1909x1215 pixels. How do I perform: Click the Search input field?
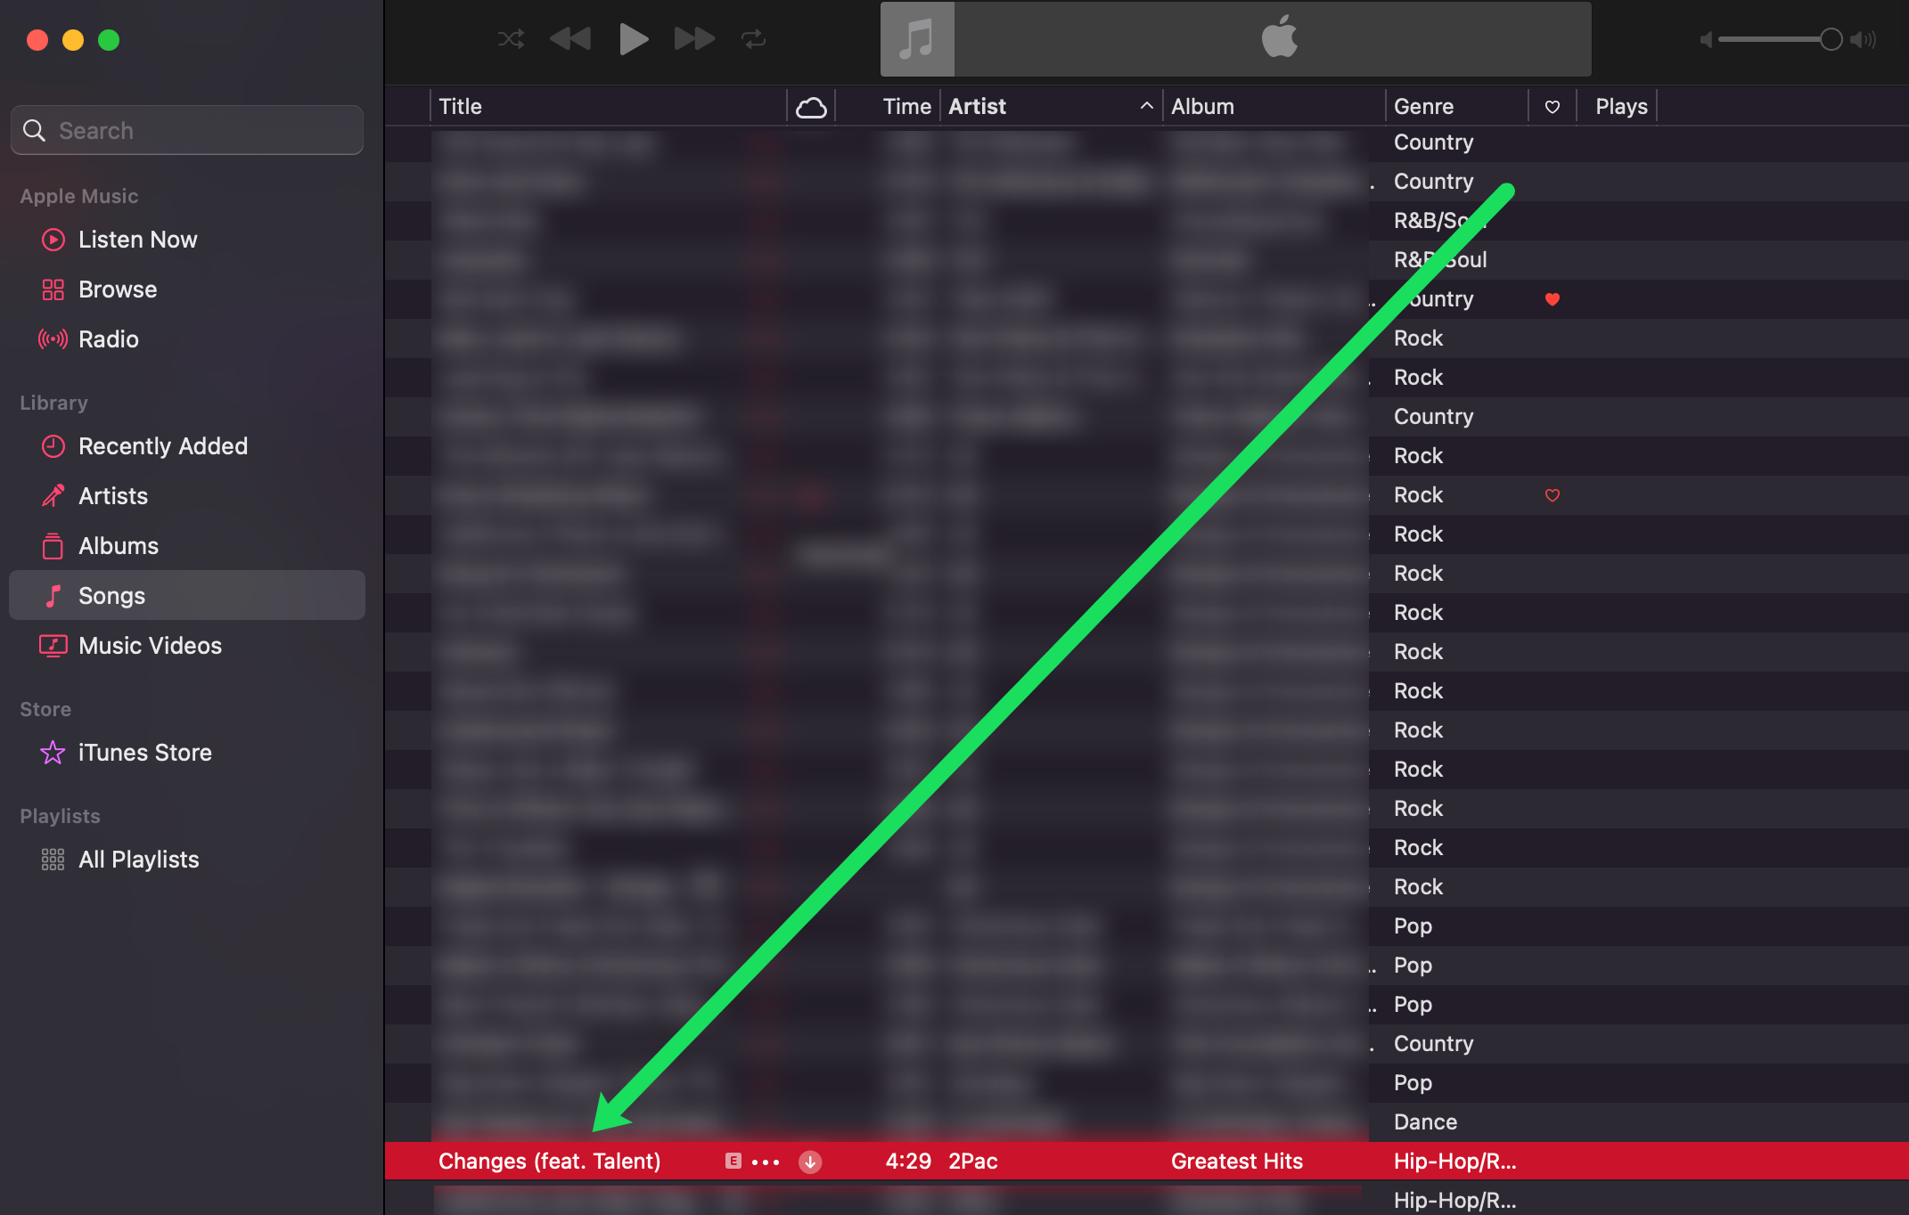tap(187, 130)
